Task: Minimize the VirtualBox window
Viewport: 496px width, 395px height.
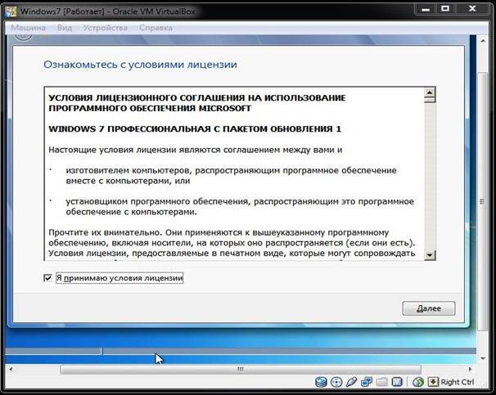Action: pyautogui.click(x=426, y=9)
